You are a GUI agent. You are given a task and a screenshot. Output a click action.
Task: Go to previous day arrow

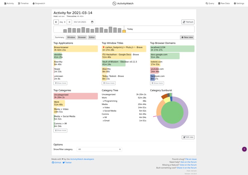point(56,22)
